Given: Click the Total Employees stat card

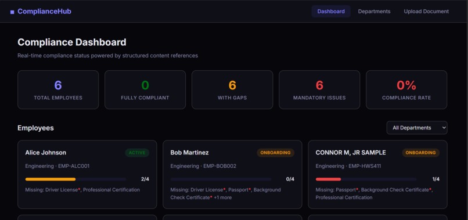Looking at the screenshot, I should click(58, 89).
